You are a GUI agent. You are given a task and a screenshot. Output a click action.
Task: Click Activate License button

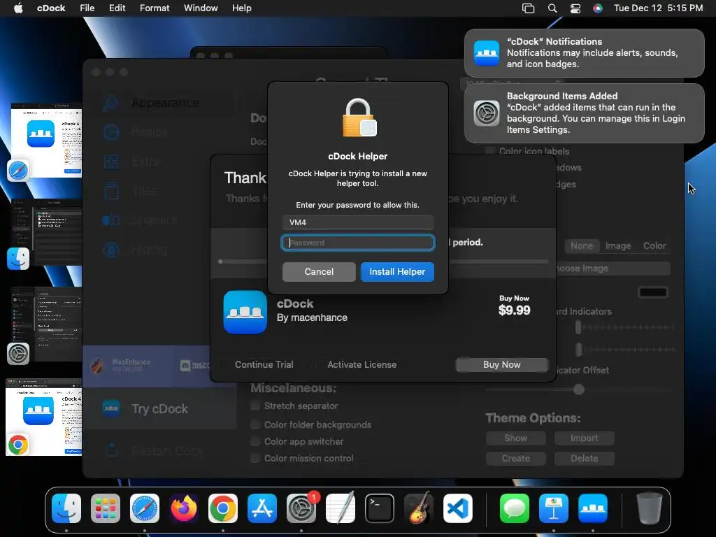(361, 364)
